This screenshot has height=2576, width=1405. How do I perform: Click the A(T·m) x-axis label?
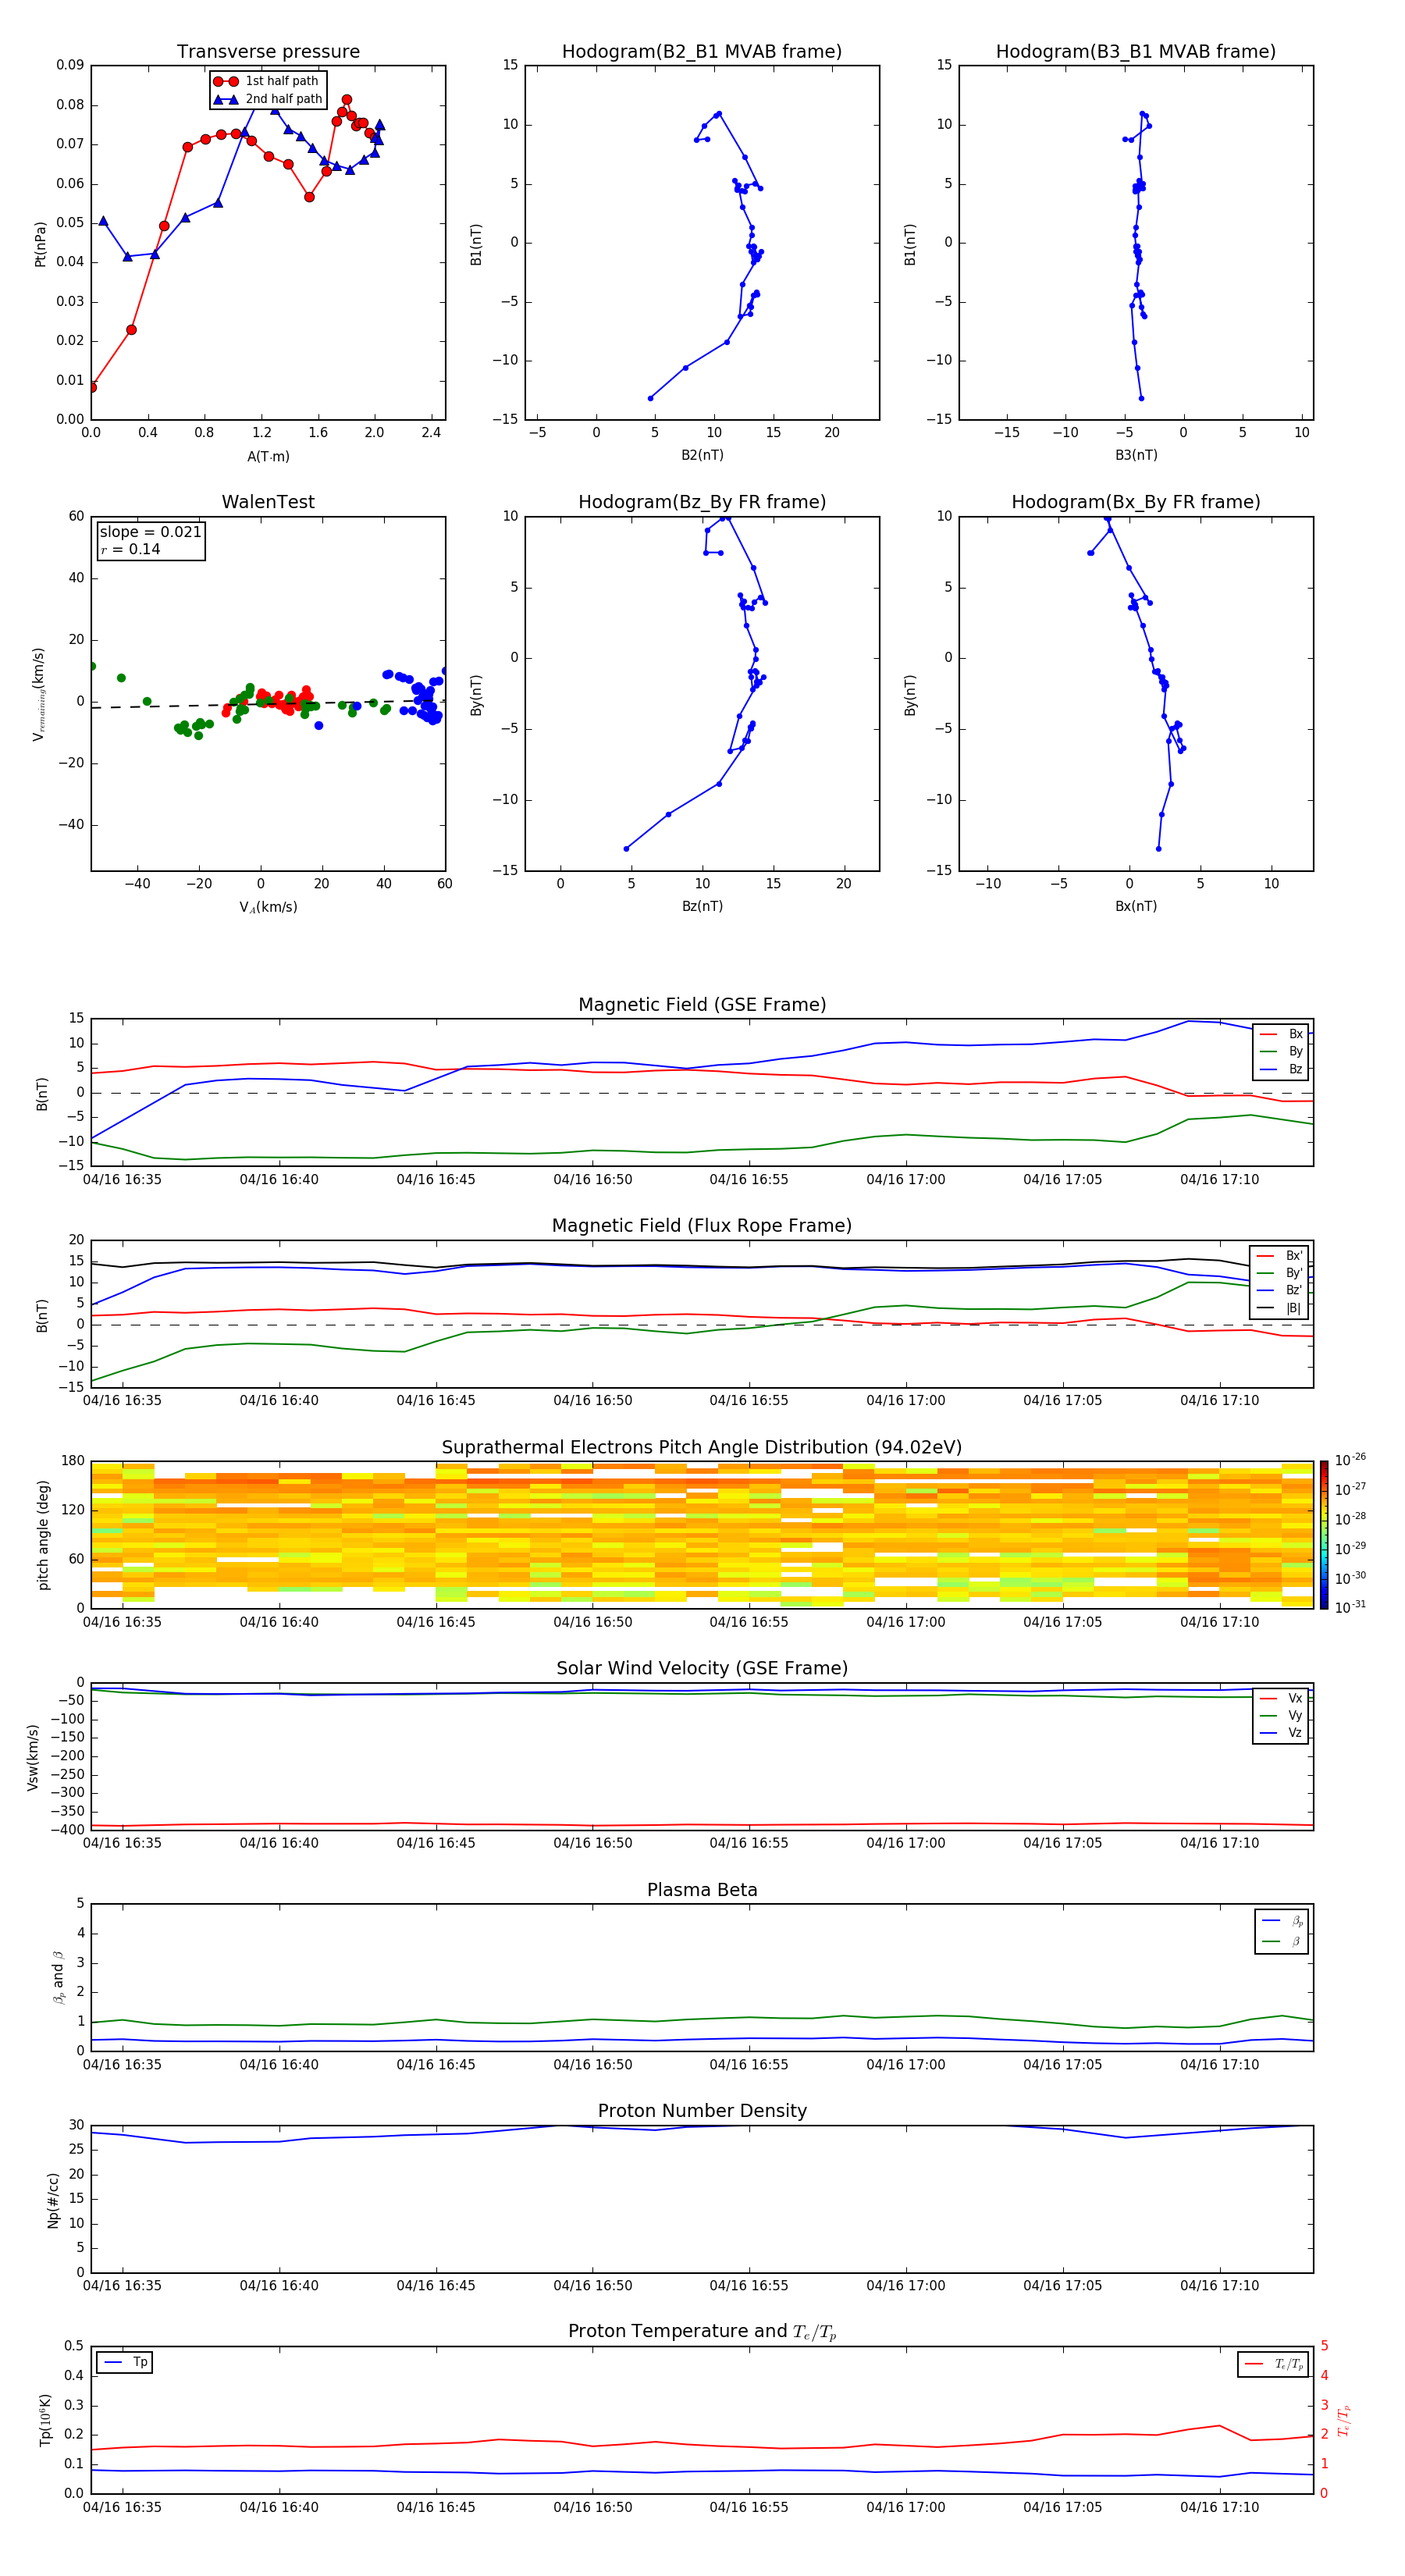point(268,456)
